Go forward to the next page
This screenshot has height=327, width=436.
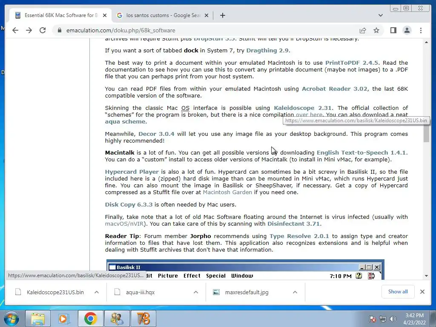click(29, 30)
